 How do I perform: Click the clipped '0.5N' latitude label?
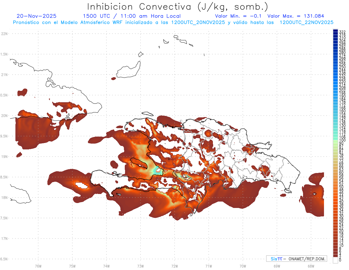[4, 95]
